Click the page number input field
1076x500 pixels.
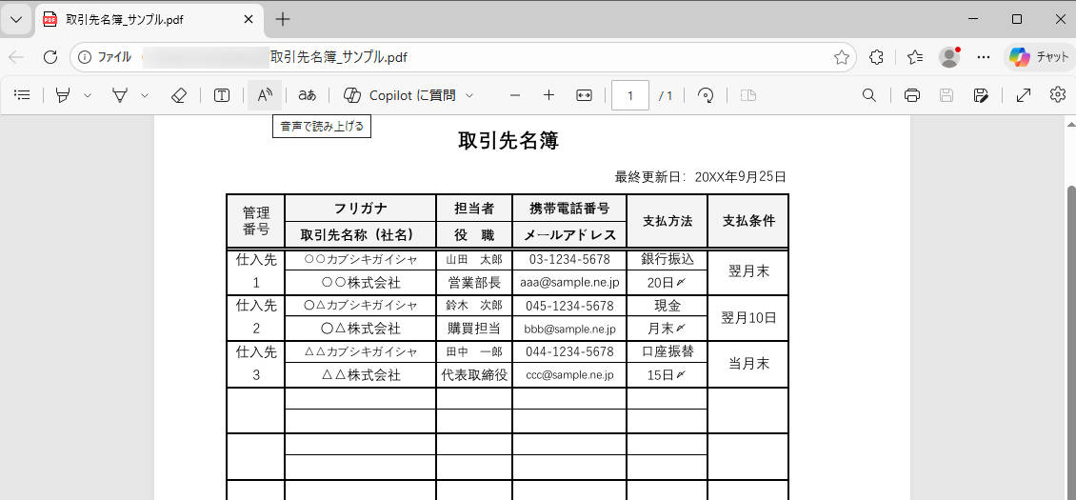click(x=630, y=95)
